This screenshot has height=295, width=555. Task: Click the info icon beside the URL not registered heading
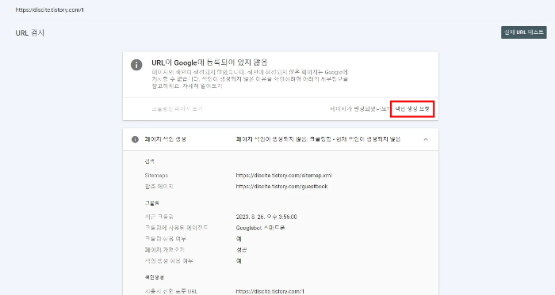[x=136, y=65]
